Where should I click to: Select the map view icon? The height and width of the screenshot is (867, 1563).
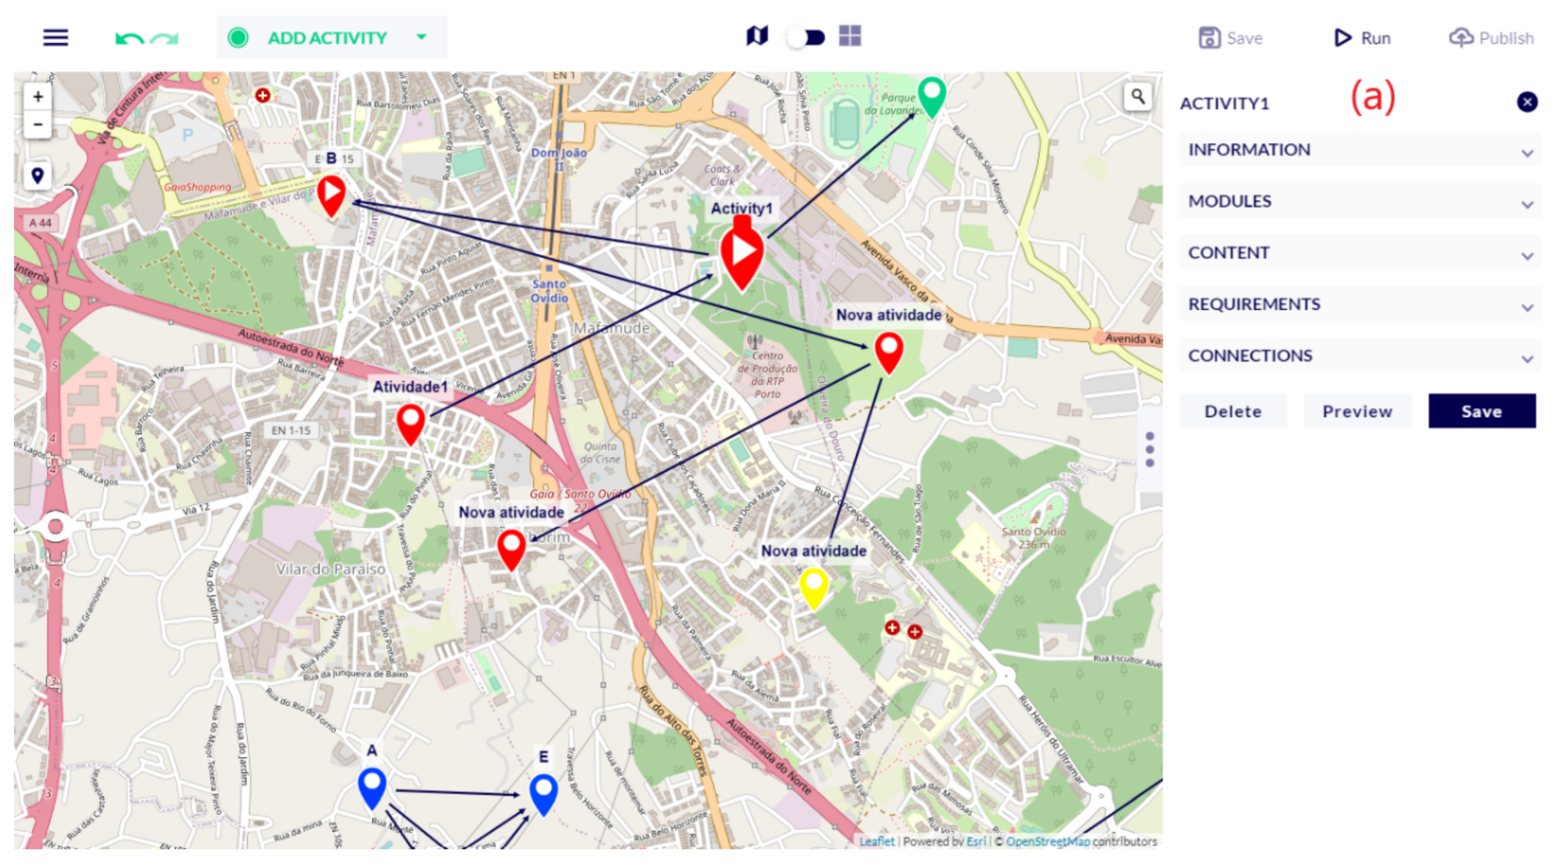click(756, 36)
